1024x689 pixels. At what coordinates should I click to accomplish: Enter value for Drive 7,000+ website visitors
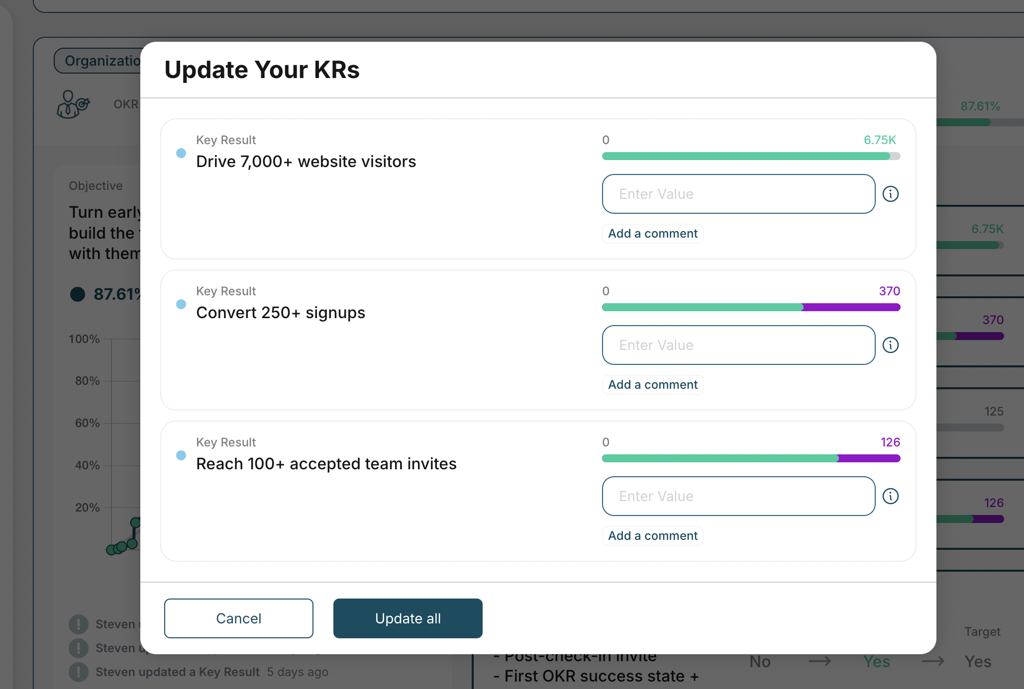[x=738, y=194]
